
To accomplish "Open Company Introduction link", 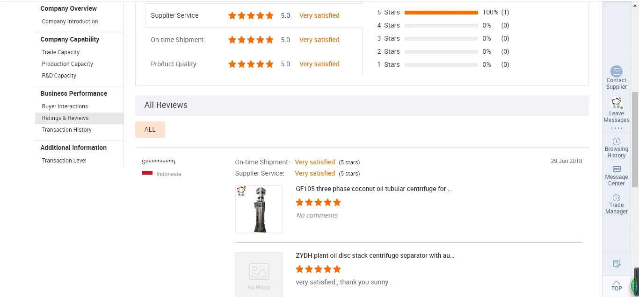I will pyautogui.click(x=70, y=21).
